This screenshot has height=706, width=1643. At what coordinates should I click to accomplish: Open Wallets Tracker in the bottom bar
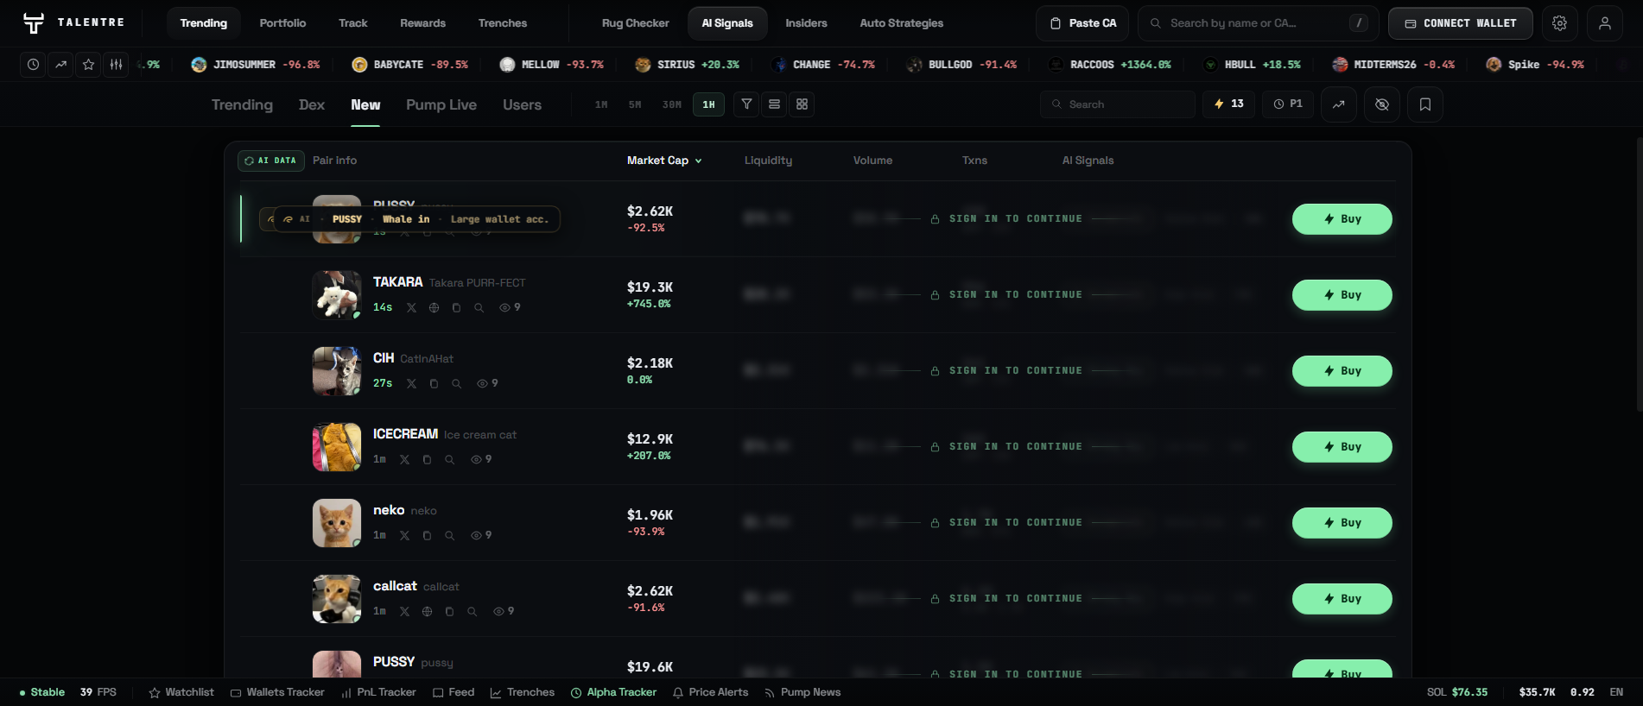pos(277,692)
